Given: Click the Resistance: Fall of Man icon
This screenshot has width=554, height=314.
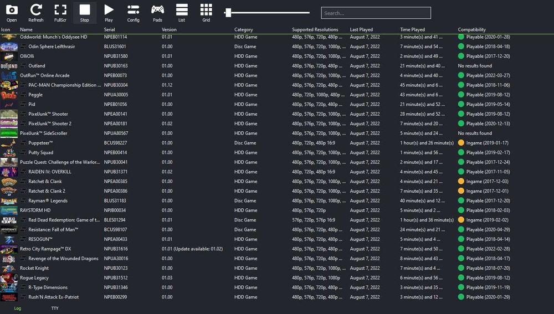Looking at the screenshot, I should [x=9, y=230].
